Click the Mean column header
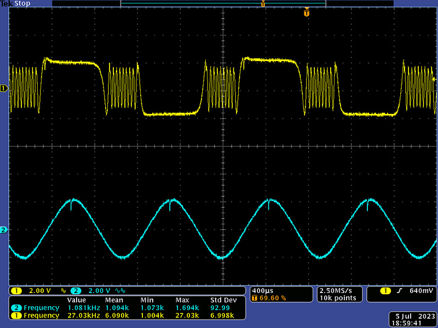The width and height of the screenshot is (438, 328). coord(114,300)
